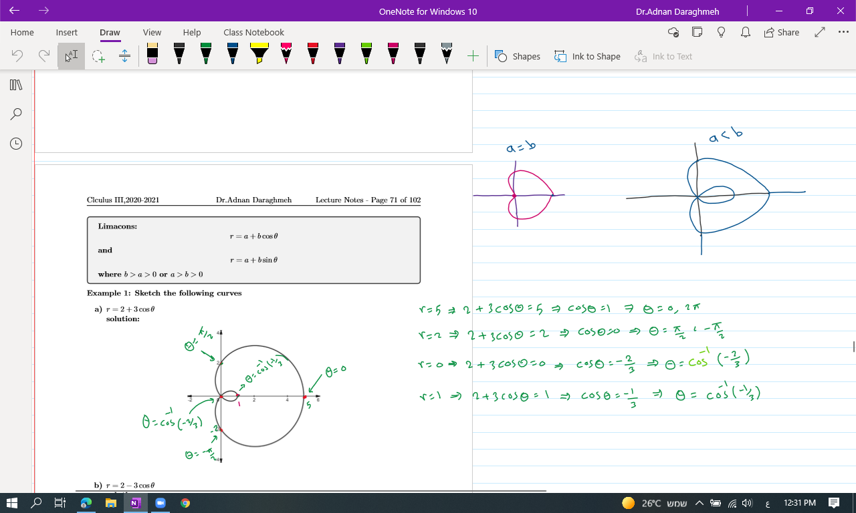Open the Class Notebook tab

coord(253,32)
